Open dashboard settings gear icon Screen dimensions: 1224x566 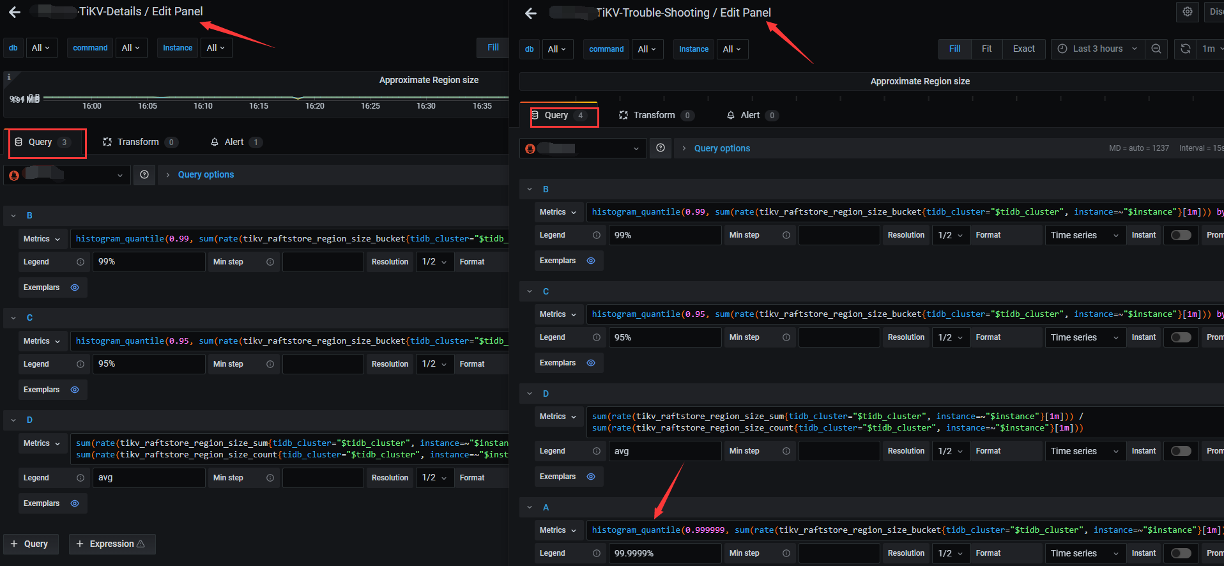point(1187,11)
